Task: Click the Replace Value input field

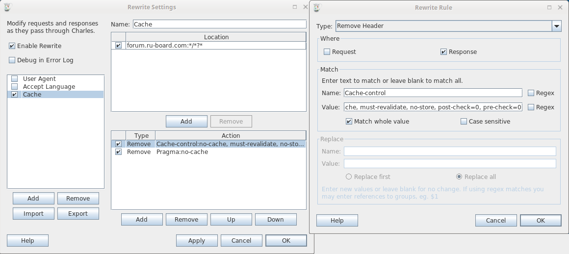Action: pyautogui.click(x=450, y=164)
